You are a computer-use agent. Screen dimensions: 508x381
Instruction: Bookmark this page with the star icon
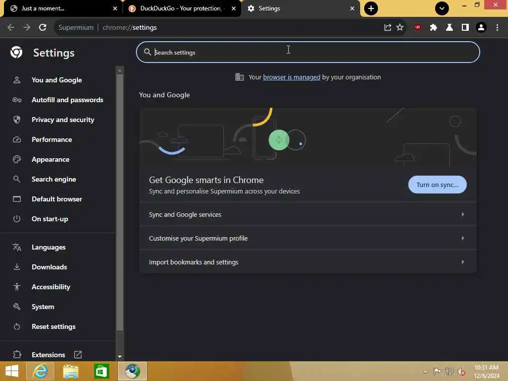(x=400, y=28)
